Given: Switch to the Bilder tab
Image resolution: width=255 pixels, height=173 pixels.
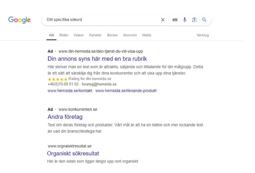Looking at the screenshot, I should (64, 35).
